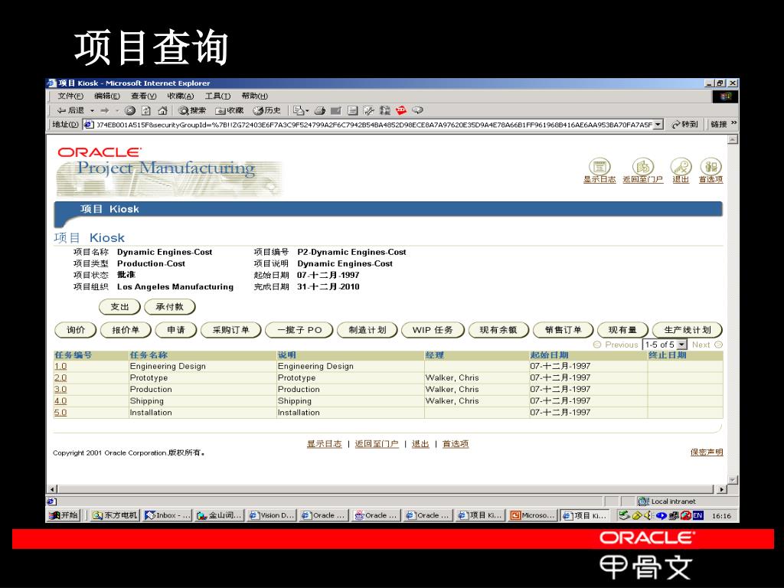Click the Back (后退) arrow button
Screen dimensions: 784x588
tap(70, 110)
